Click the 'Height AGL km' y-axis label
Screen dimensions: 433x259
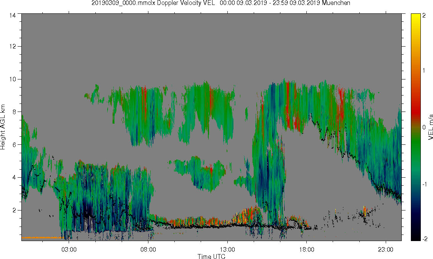pyautogui.click(x=3, y=127)
